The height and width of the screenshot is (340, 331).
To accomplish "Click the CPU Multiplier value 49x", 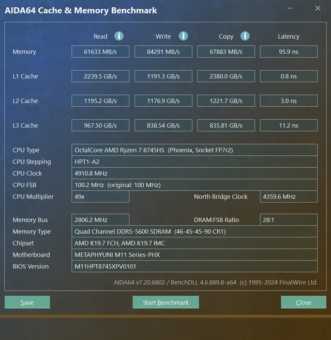I will coord(100,197).
